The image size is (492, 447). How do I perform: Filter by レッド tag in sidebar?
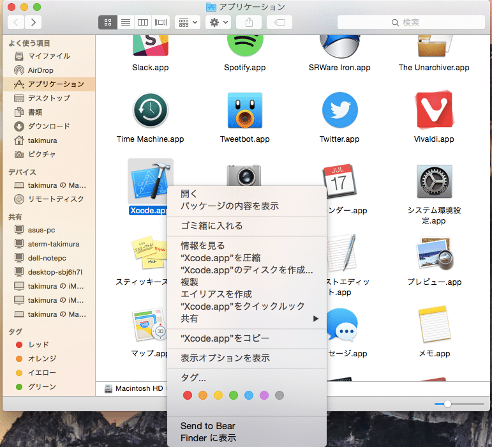point(48,345)
